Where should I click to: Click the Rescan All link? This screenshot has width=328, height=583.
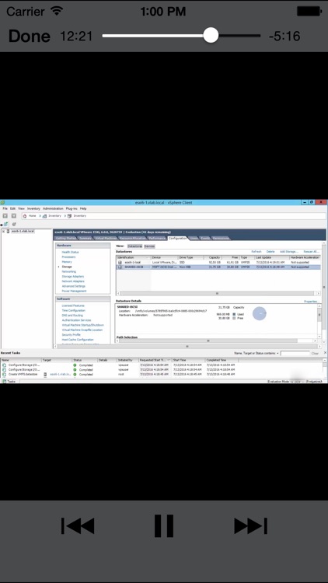(x=311, y=252)
